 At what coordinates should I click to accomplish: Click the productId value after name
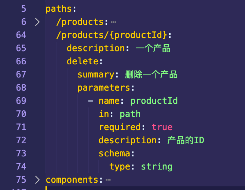[x=154, y=101]
